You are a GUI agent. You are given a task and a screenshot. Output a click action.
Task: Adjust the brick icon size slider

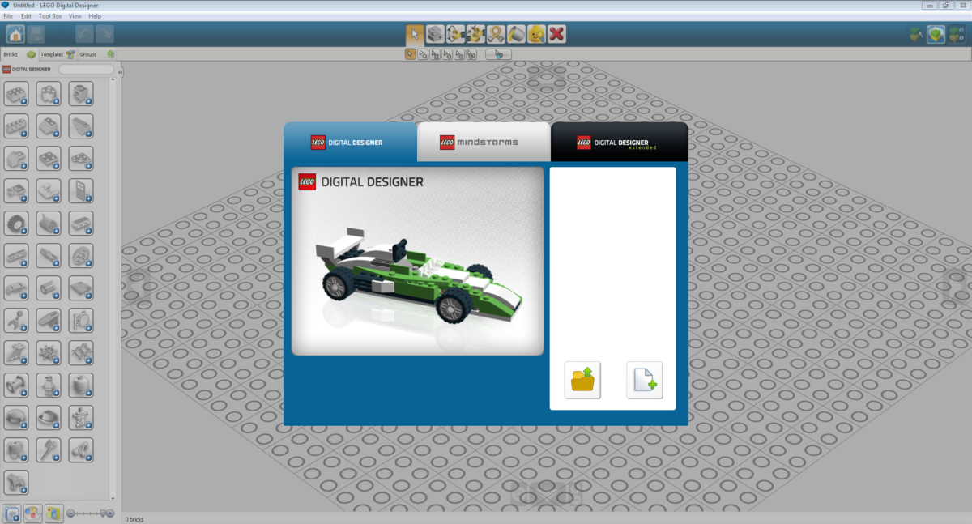pyautogui.click(x=91, y=513)
